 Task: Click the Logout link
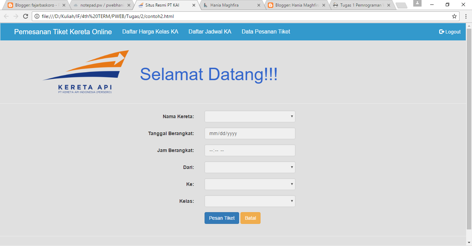450,32
